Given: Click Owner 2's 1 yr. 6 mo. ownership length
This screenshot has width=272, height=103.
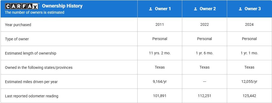Looking at the screenshot, I should [x=204, y=53].
